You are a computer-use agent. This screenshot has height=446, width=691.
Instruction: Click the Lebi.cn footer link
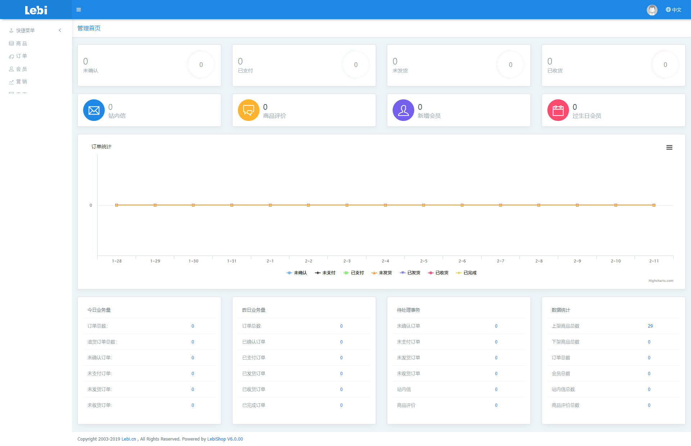coord(128,439)
